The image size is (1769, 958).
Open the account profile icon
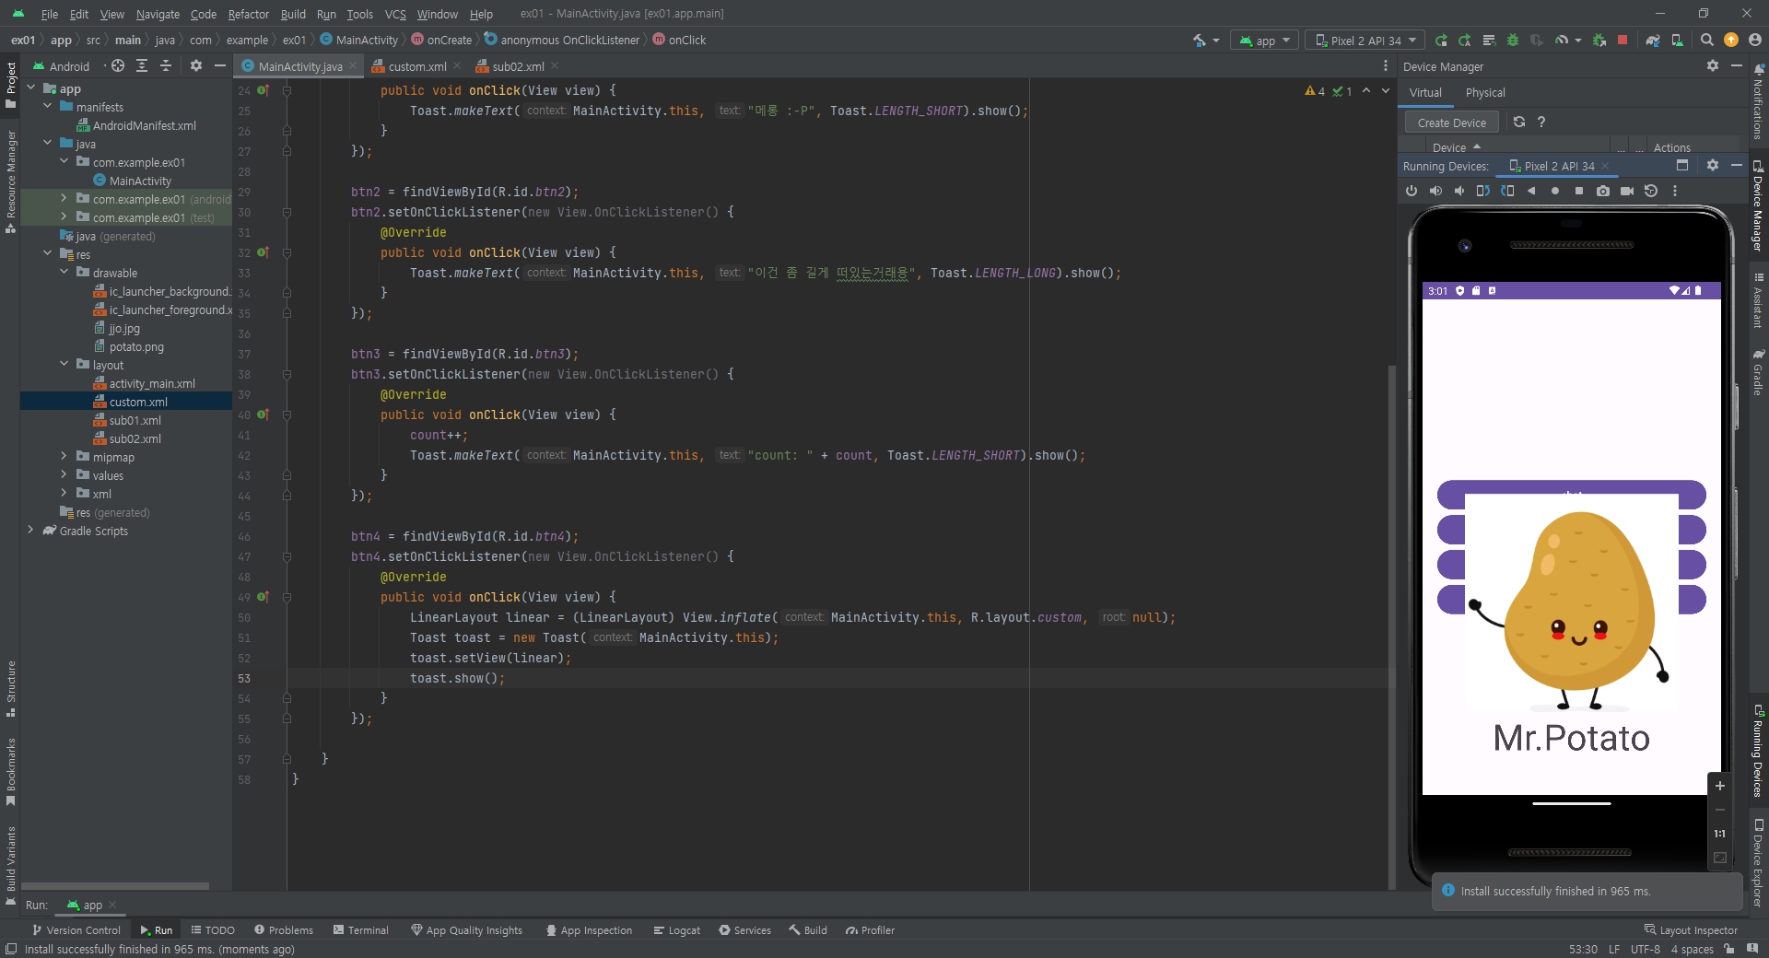(1754, 41)
